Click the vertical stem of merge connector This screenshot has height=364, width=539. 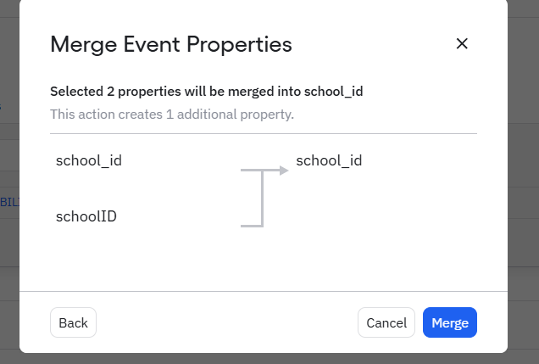[263, 199]
